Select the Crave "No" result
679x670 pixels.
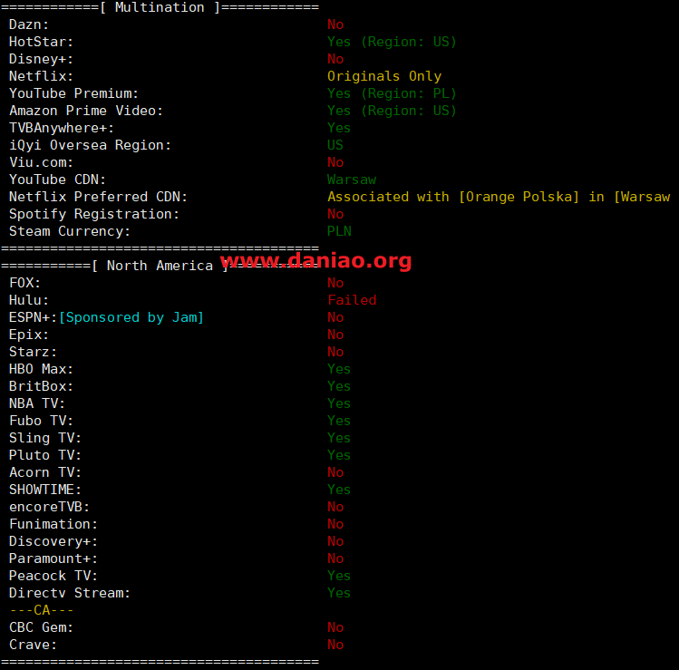[x=335, y=645]
